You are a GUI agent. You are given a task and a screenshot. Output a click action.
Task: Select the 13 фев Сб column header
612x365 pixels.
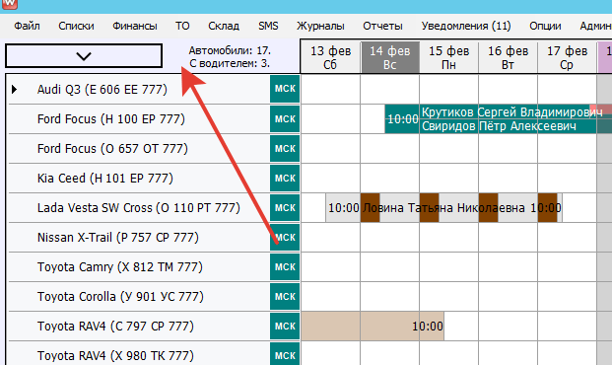[330, 57]
